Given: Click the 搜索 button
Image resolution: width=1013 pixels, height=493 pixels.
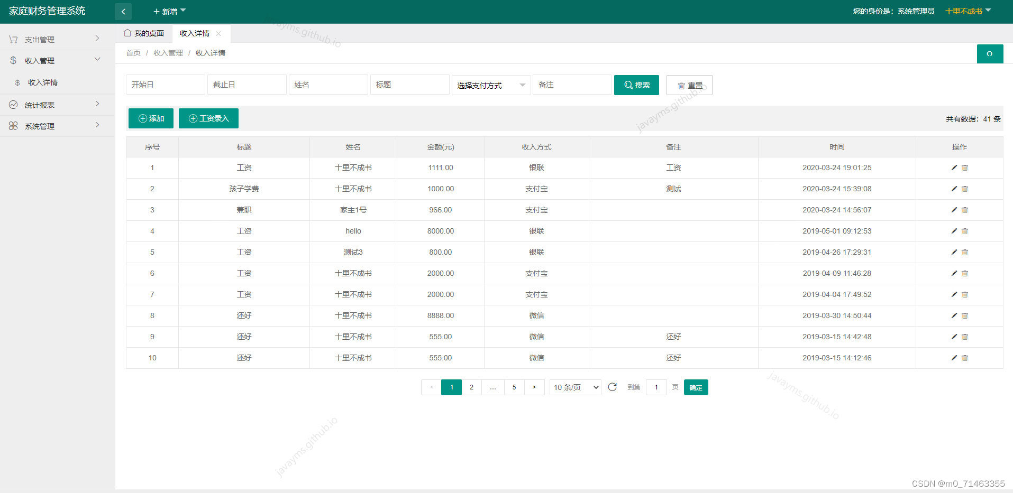Looking at the screenshot, I should pos(636,85).
